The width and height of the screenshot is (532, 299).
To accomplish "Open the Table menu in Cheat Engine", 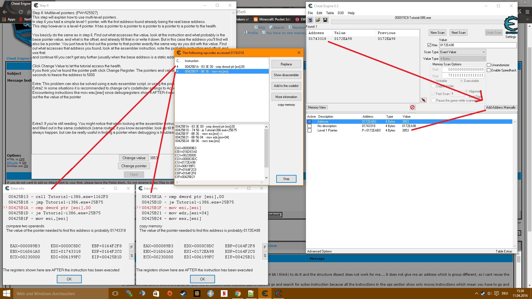I will tap(330, 13).
